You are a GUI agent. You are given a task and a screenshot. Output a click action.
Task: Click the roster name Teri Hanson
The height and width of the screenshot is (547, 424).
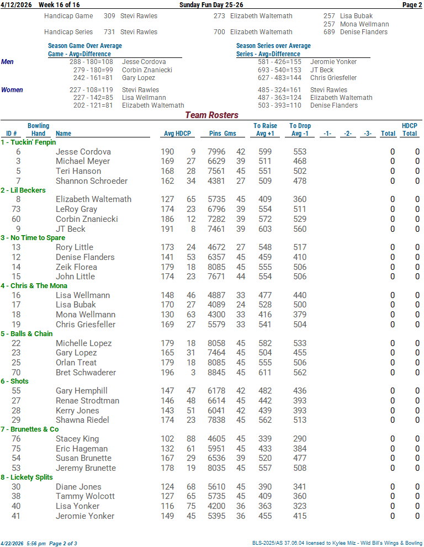[78, 171]
